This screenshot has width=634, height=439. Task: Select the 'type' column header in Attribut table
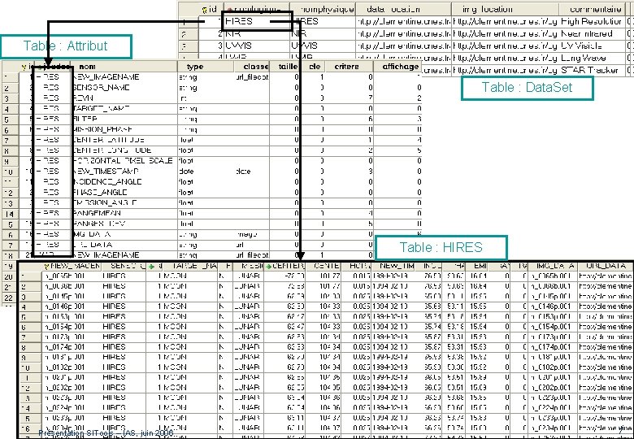point(205,67)
